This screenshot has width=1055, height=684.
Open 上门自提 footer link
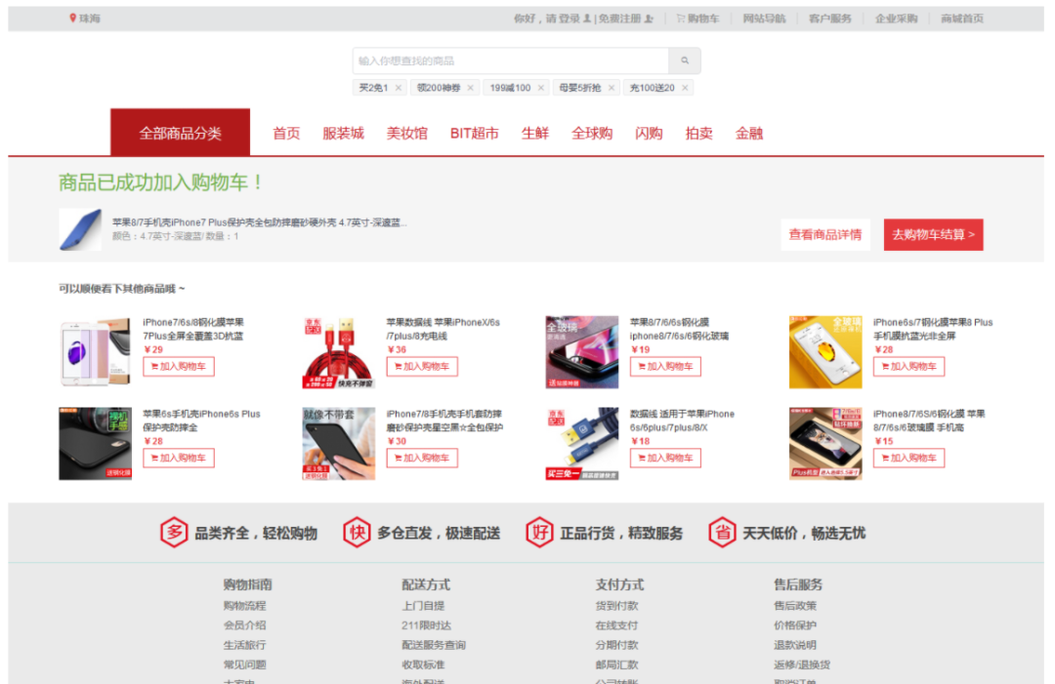(x=423, y=605)
